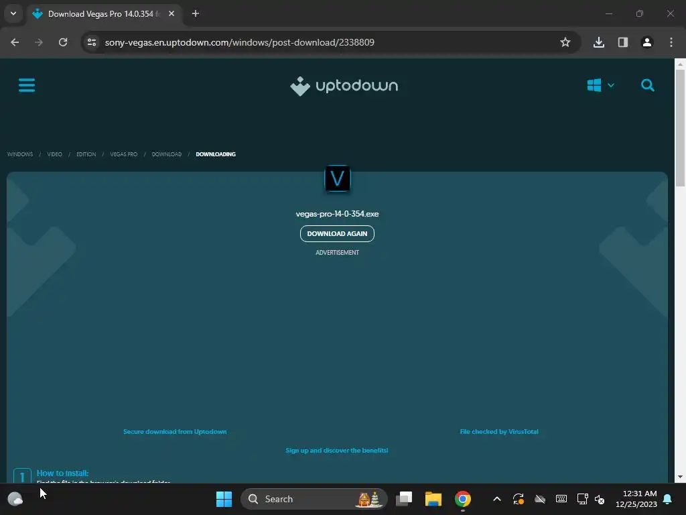
Task: Click the OneDrive cloud tray icon
Action: tap(540, 499)
